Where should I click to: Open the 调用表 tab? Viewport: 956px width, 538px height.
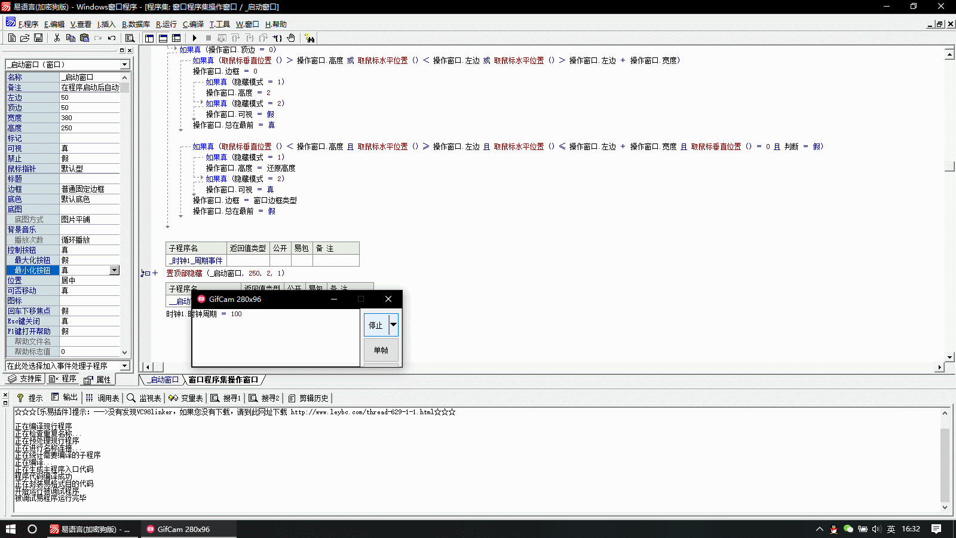[x=102, y=398]
